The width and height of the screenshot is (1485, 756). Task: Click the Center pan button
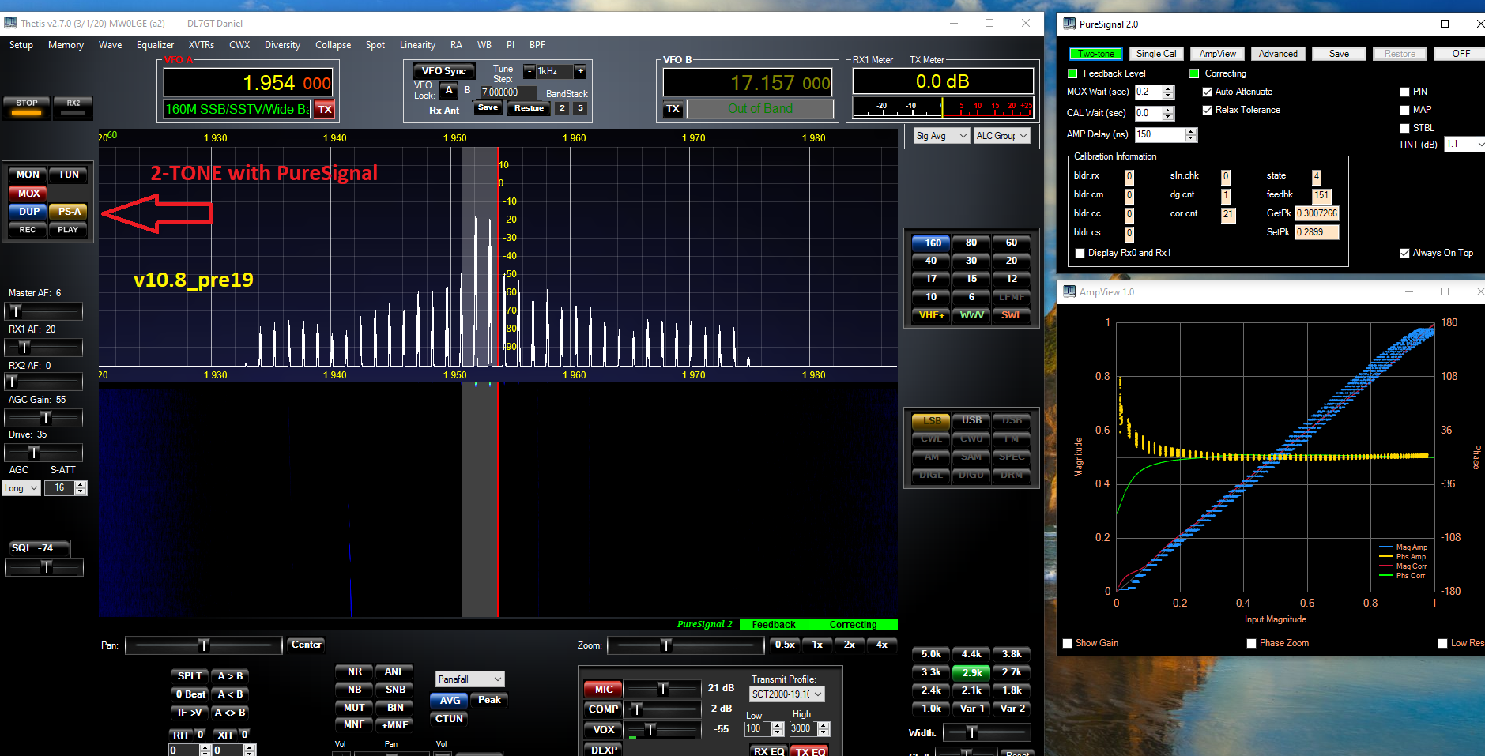coord(307,645)
